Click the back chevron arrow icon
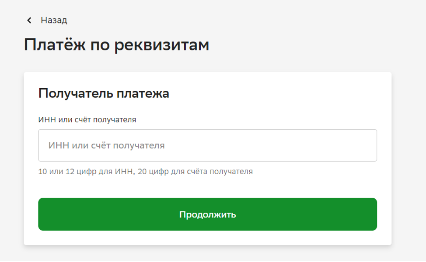 [29, 21]
